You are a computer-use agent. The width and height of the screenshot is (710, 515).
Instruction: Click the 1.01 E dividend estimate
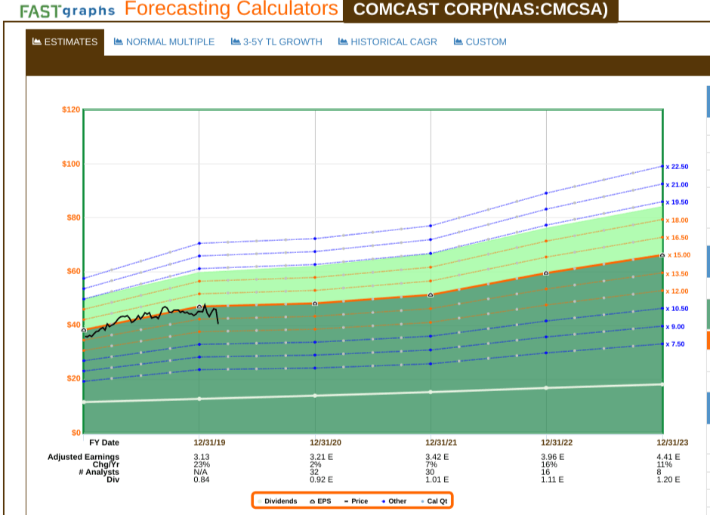click(x=437, y=480)
